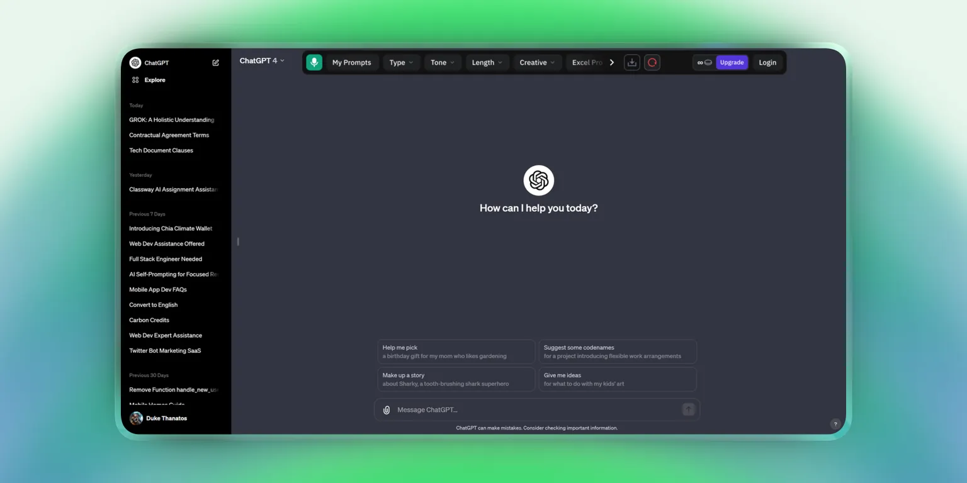
Task: Open 'GROK: A Holistic Understanding' chat
Action: coord(172,120)
